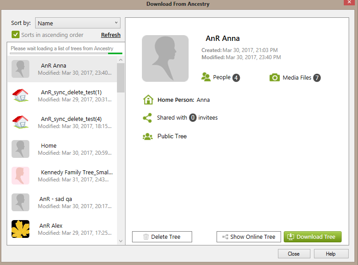Click the tree list loading progress bar
Image resolution: width=358 pixels, height=265 pixels.
(66, 53)
